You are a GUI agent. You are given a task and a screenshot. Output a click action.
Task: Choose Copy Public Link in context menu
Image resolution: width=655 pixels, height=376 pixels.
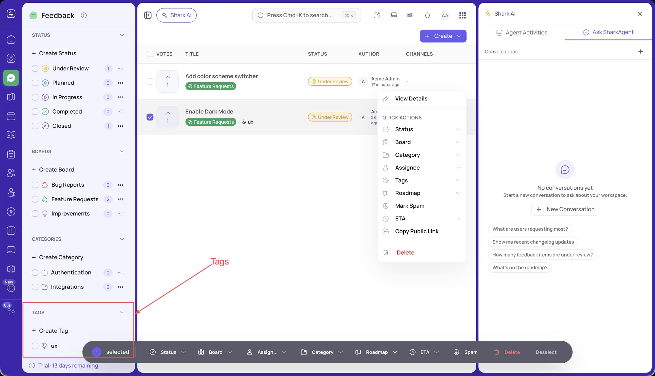(x=422, y=231)
